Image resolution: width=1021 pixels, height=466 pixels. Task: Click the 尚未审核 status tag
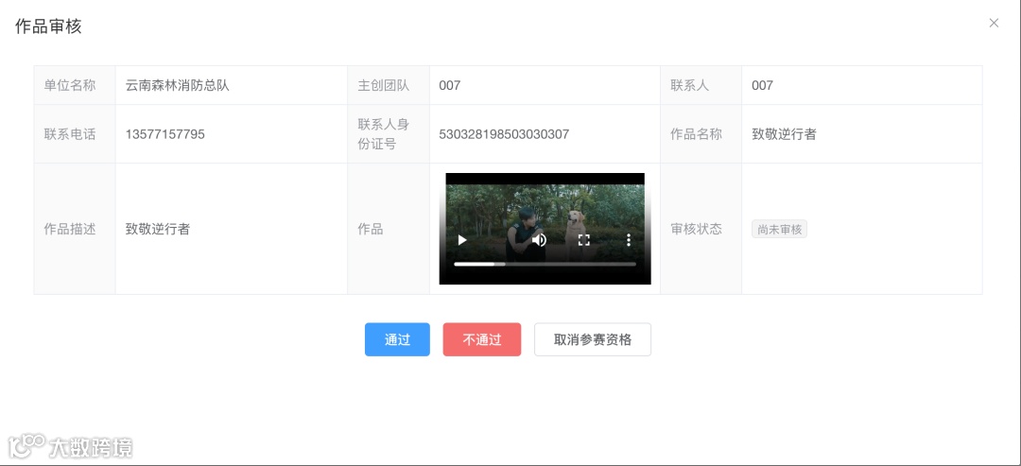(x=779, y=229)
